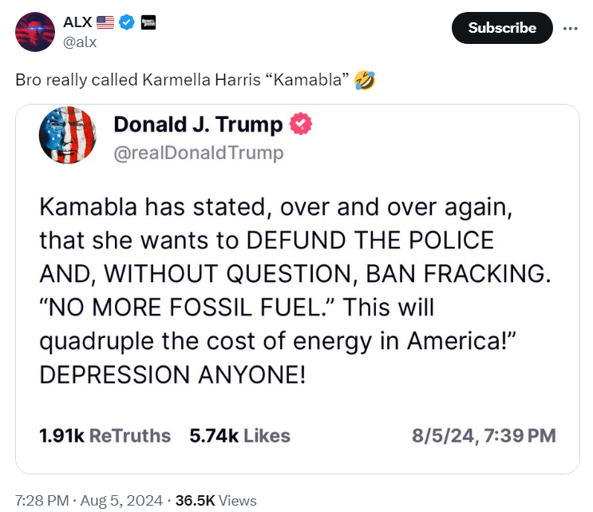593x512 pixels.
Task: Click the black affiliate badge next to ALX
Action: pos(148,22)
